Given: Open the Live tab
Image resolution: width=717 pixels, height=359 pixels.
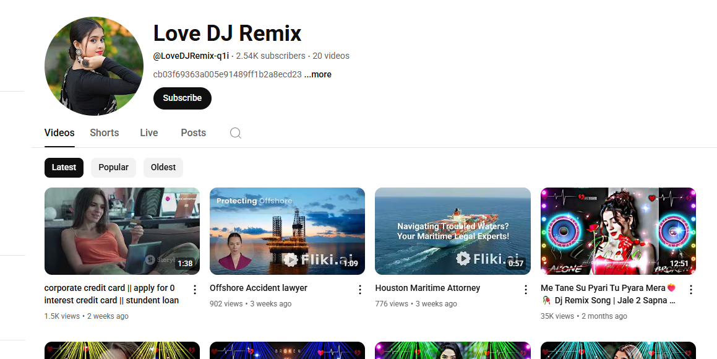Looking at the screenshot, I should click(149, 132).
